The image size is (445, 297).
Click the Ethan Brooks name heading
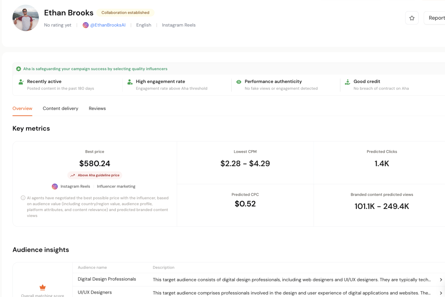pyautogui.click(x=69, y=13)
